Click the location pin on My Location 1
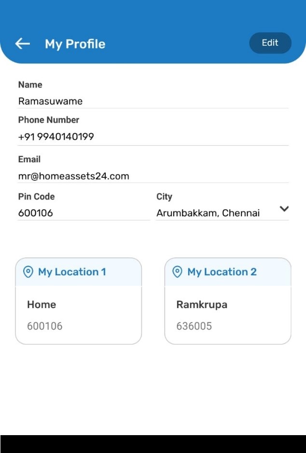Image resolution: width=306 pixels, height=453 pixels. click(x=28, y=272)
